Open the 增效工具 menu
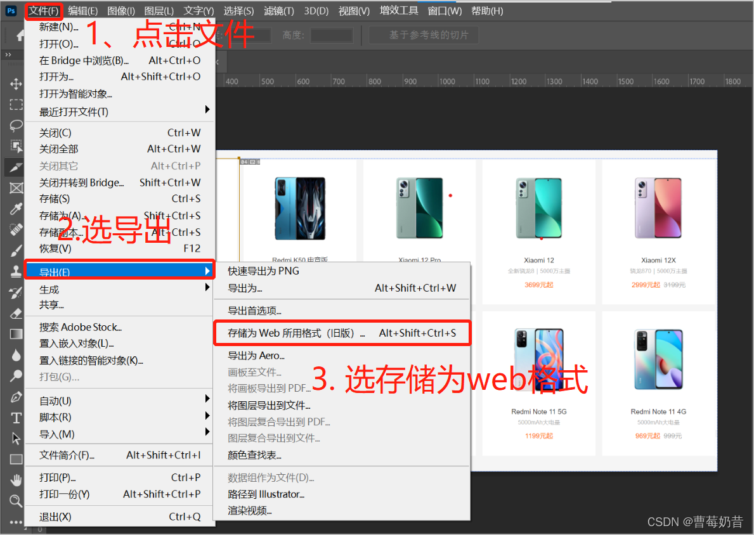 (399, 11)
